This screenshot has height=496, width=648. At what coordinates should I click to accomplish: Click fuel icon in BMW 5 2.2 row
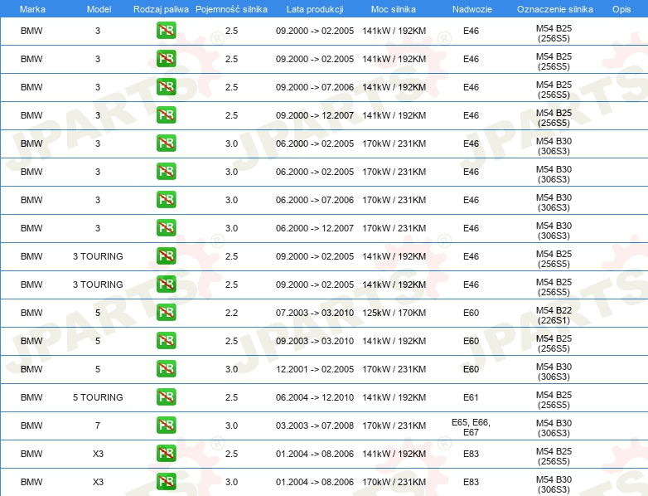166,313
